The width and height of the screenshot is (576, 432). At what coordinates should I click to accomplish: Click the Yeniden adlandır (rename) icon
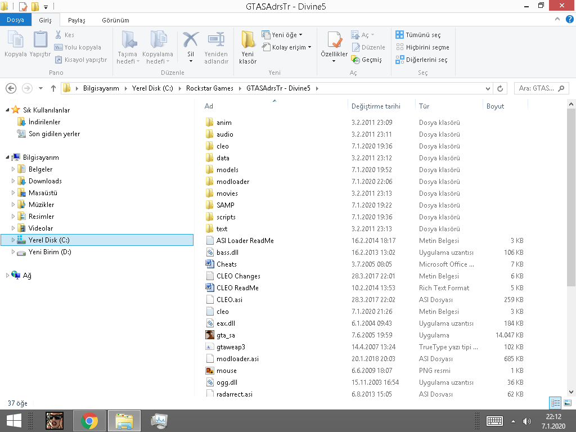coord(216,39)
